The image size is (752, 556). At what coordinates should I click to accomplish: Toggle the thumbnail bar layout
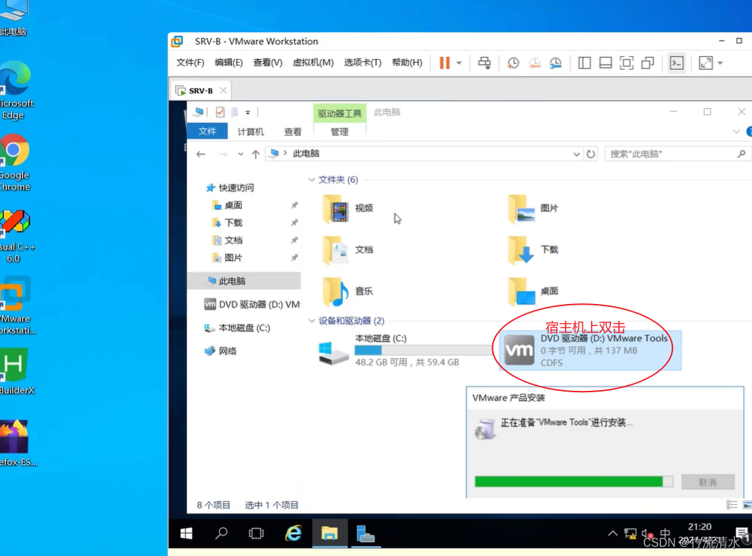[605, 63]
